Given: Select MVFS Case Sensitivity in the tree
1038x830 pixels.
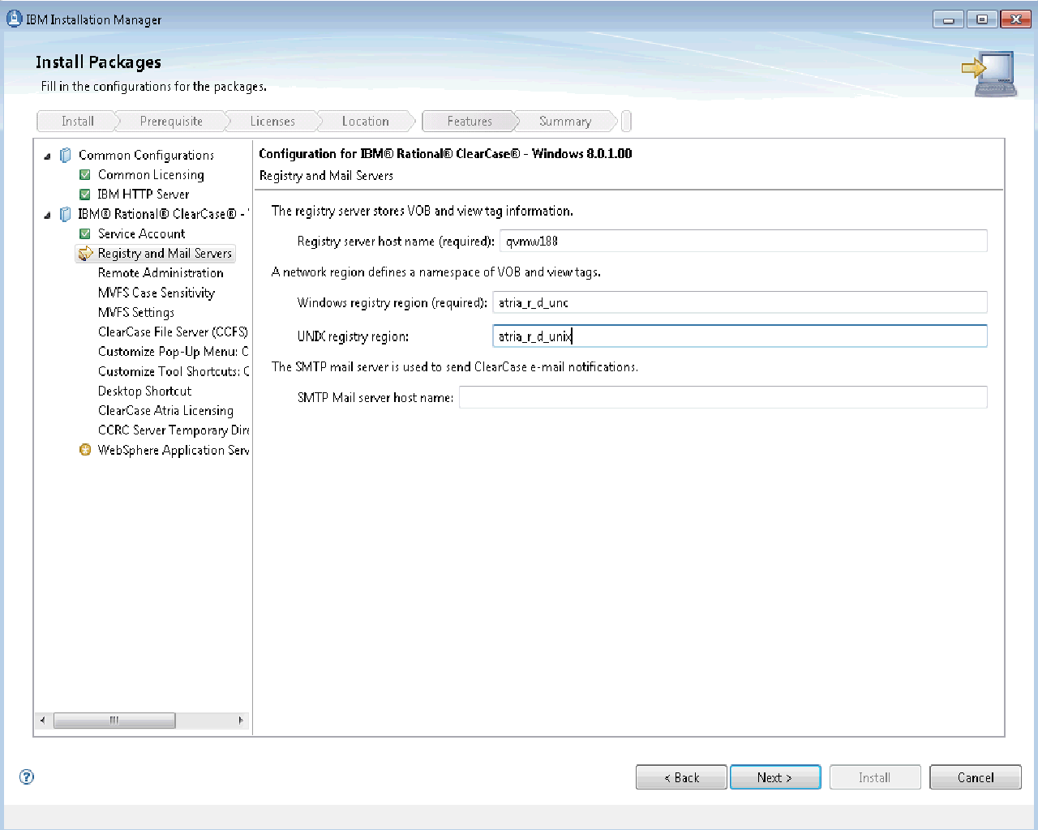Looking at the screenshot, I should (x=157, y=293).
